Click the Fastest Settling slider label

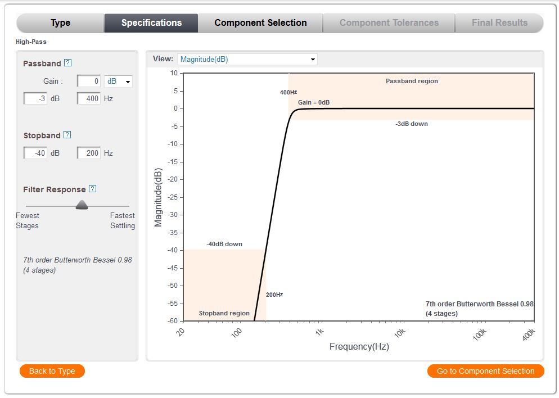pos(122,220)
